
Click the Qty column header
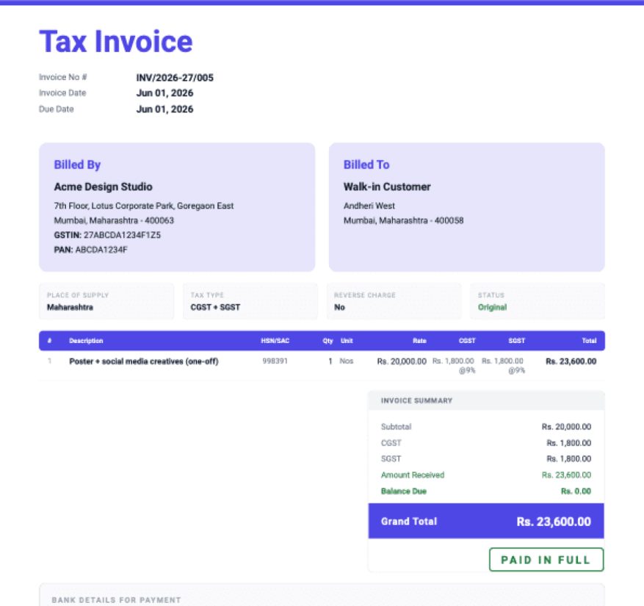(x=328, y=341)
